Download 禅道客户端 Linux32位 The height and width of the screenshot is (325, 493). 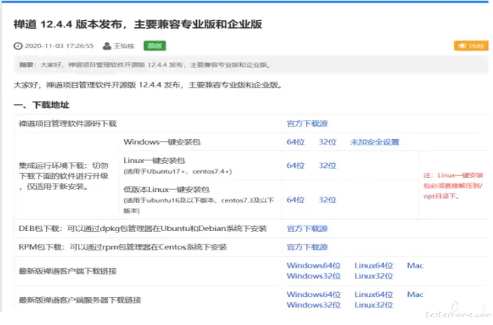click(374, 276)
